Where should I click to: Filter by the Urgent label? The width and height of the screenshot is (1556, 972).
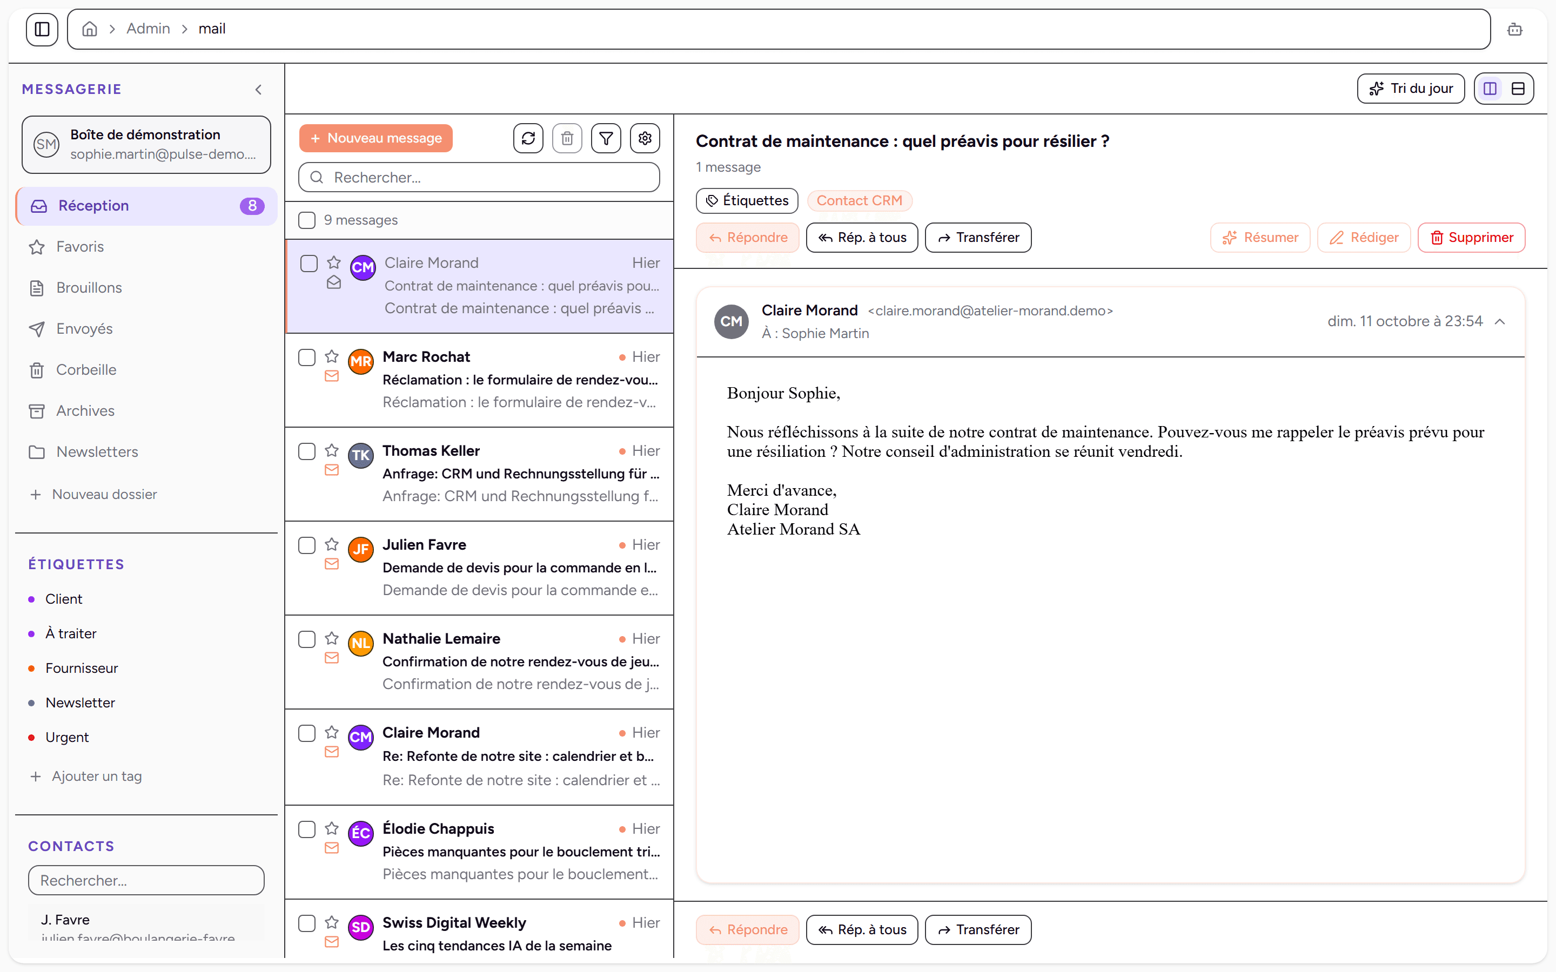coord(59,737)
